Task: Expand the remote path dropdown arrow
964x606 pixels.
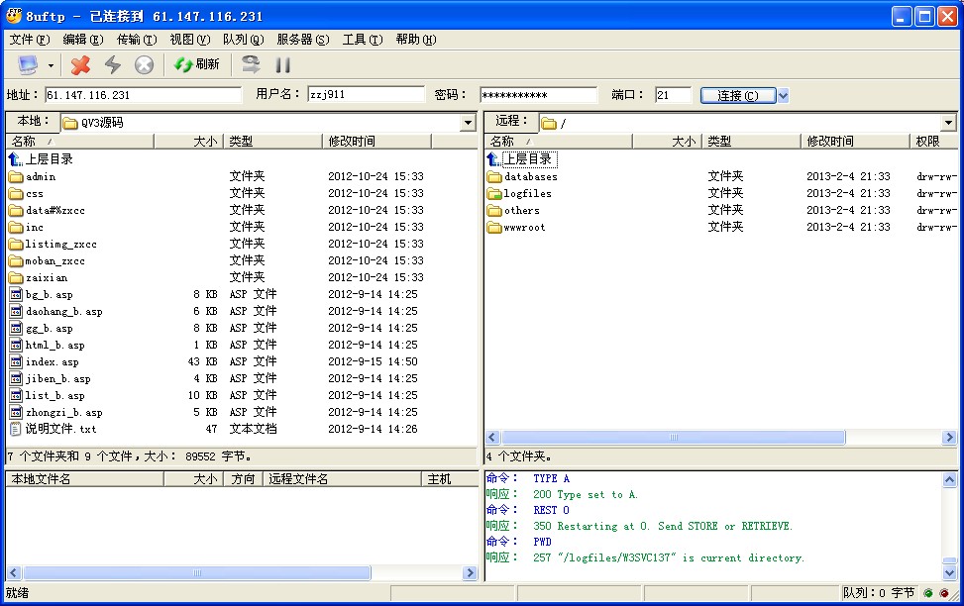Action: tap(948, 123)
